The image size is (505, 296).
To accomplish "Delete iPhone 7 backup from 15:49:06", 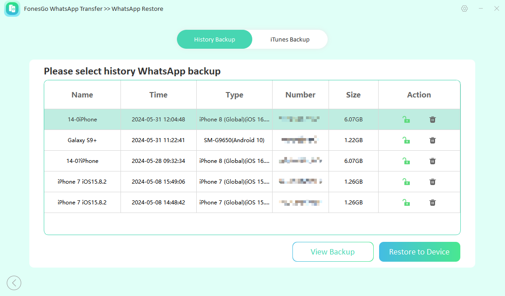I will pyautogui.click(x=432, y=182).
